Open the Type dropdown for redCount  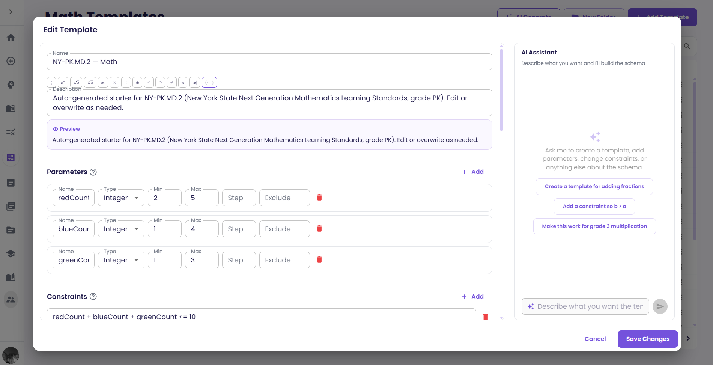tap(121, 198)
